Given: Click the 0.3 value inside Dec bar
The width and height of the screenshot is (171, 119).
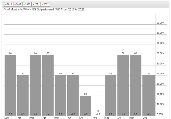Looking at the screenshot, I should (x=149, y=114).
